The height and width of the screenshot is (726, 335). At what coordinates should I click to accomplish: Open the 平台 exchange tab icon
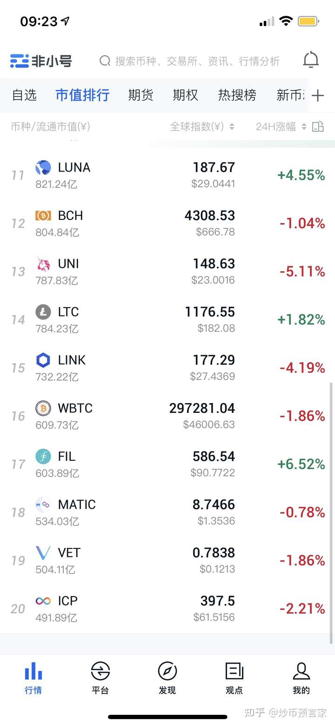point(100,671)
